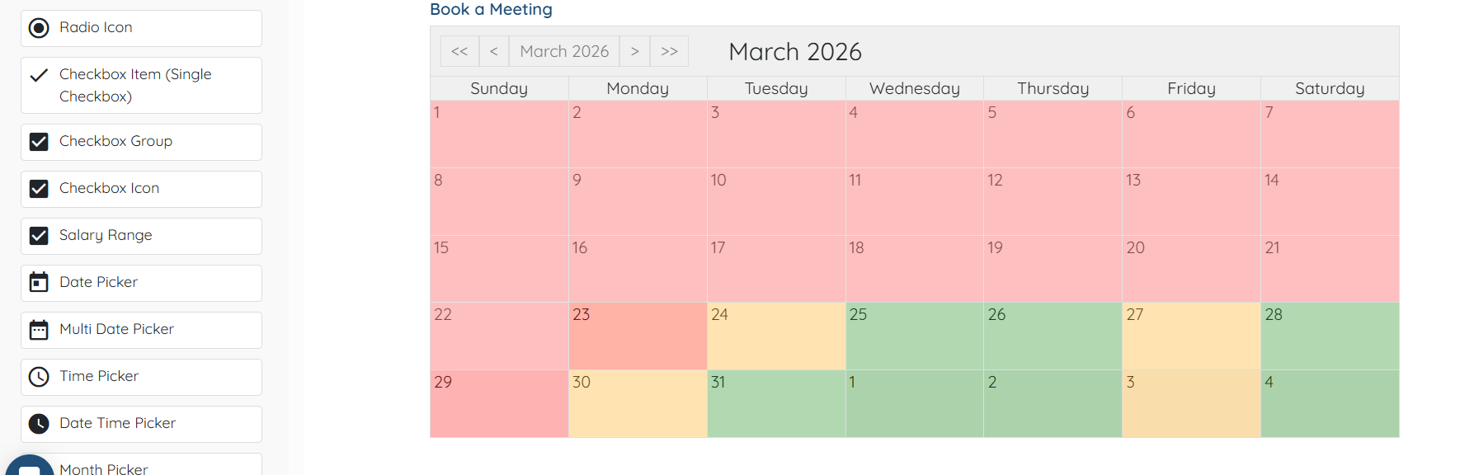The image size is (1460, 475).
Task: Click the Radio Icon bullet icon
Action: pos(39,28)
